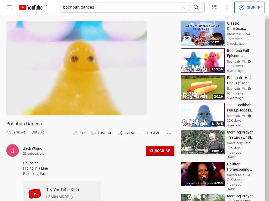
Task: Click Hiding in a Line description text
Action: tap(35, 168)
